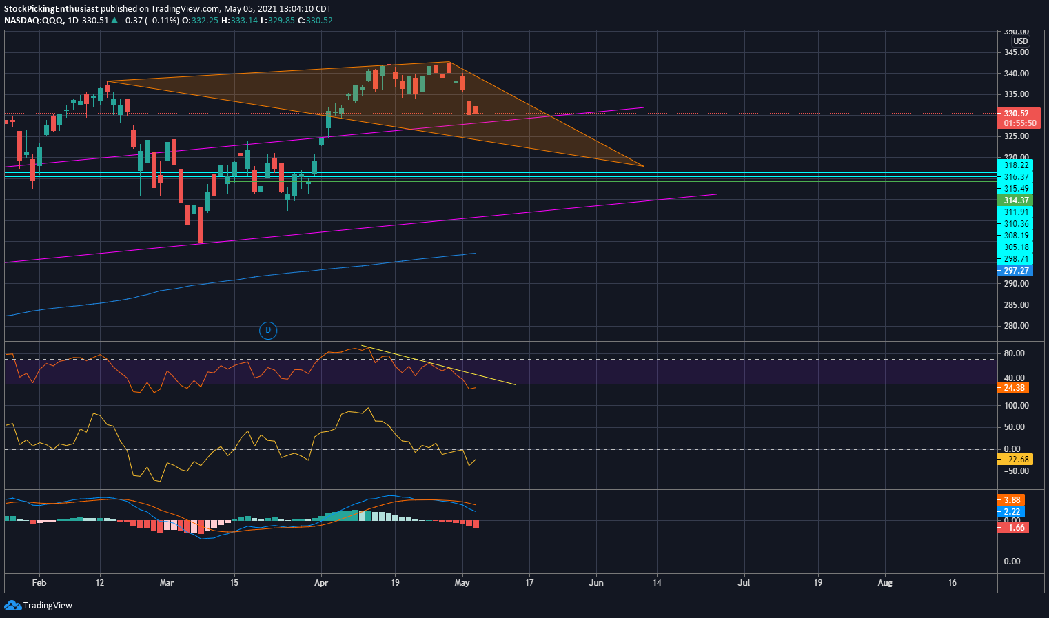Click the blue 297.27 moving average label

[1015, 271]
